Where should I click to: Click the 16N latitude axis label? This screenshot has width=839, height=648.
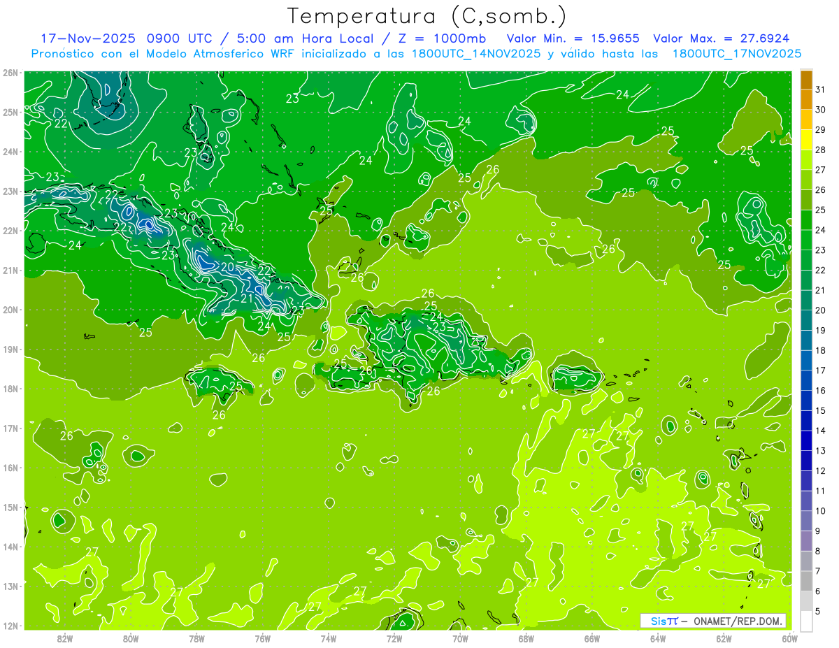[11, 468]
